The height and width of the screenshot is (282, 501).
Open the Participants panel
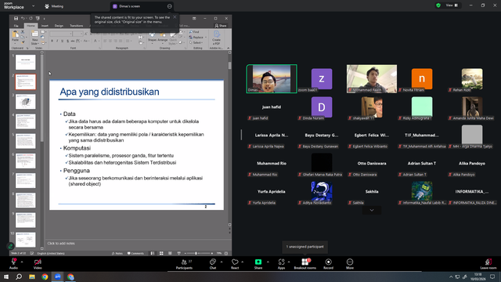185,264
